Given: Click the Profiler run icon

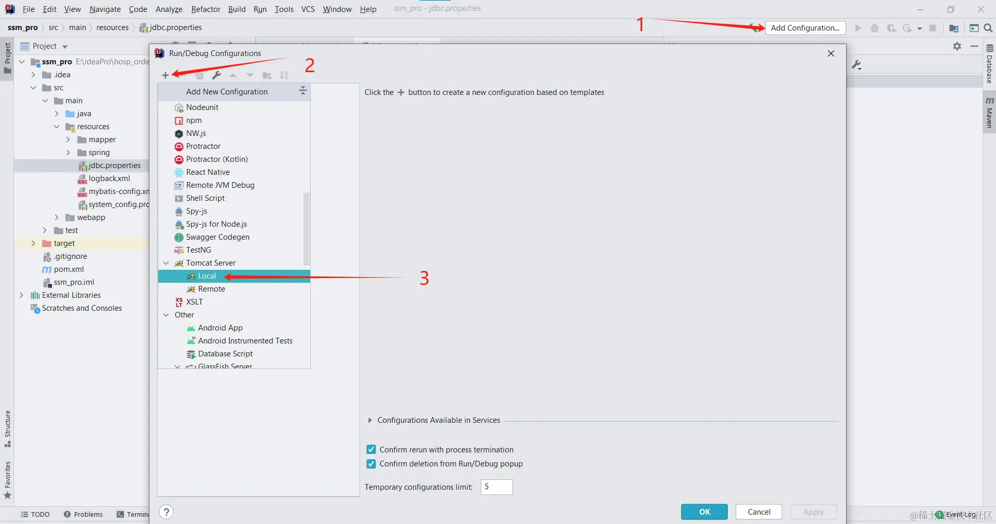Looking at the screenshot, I should [907, 28].
